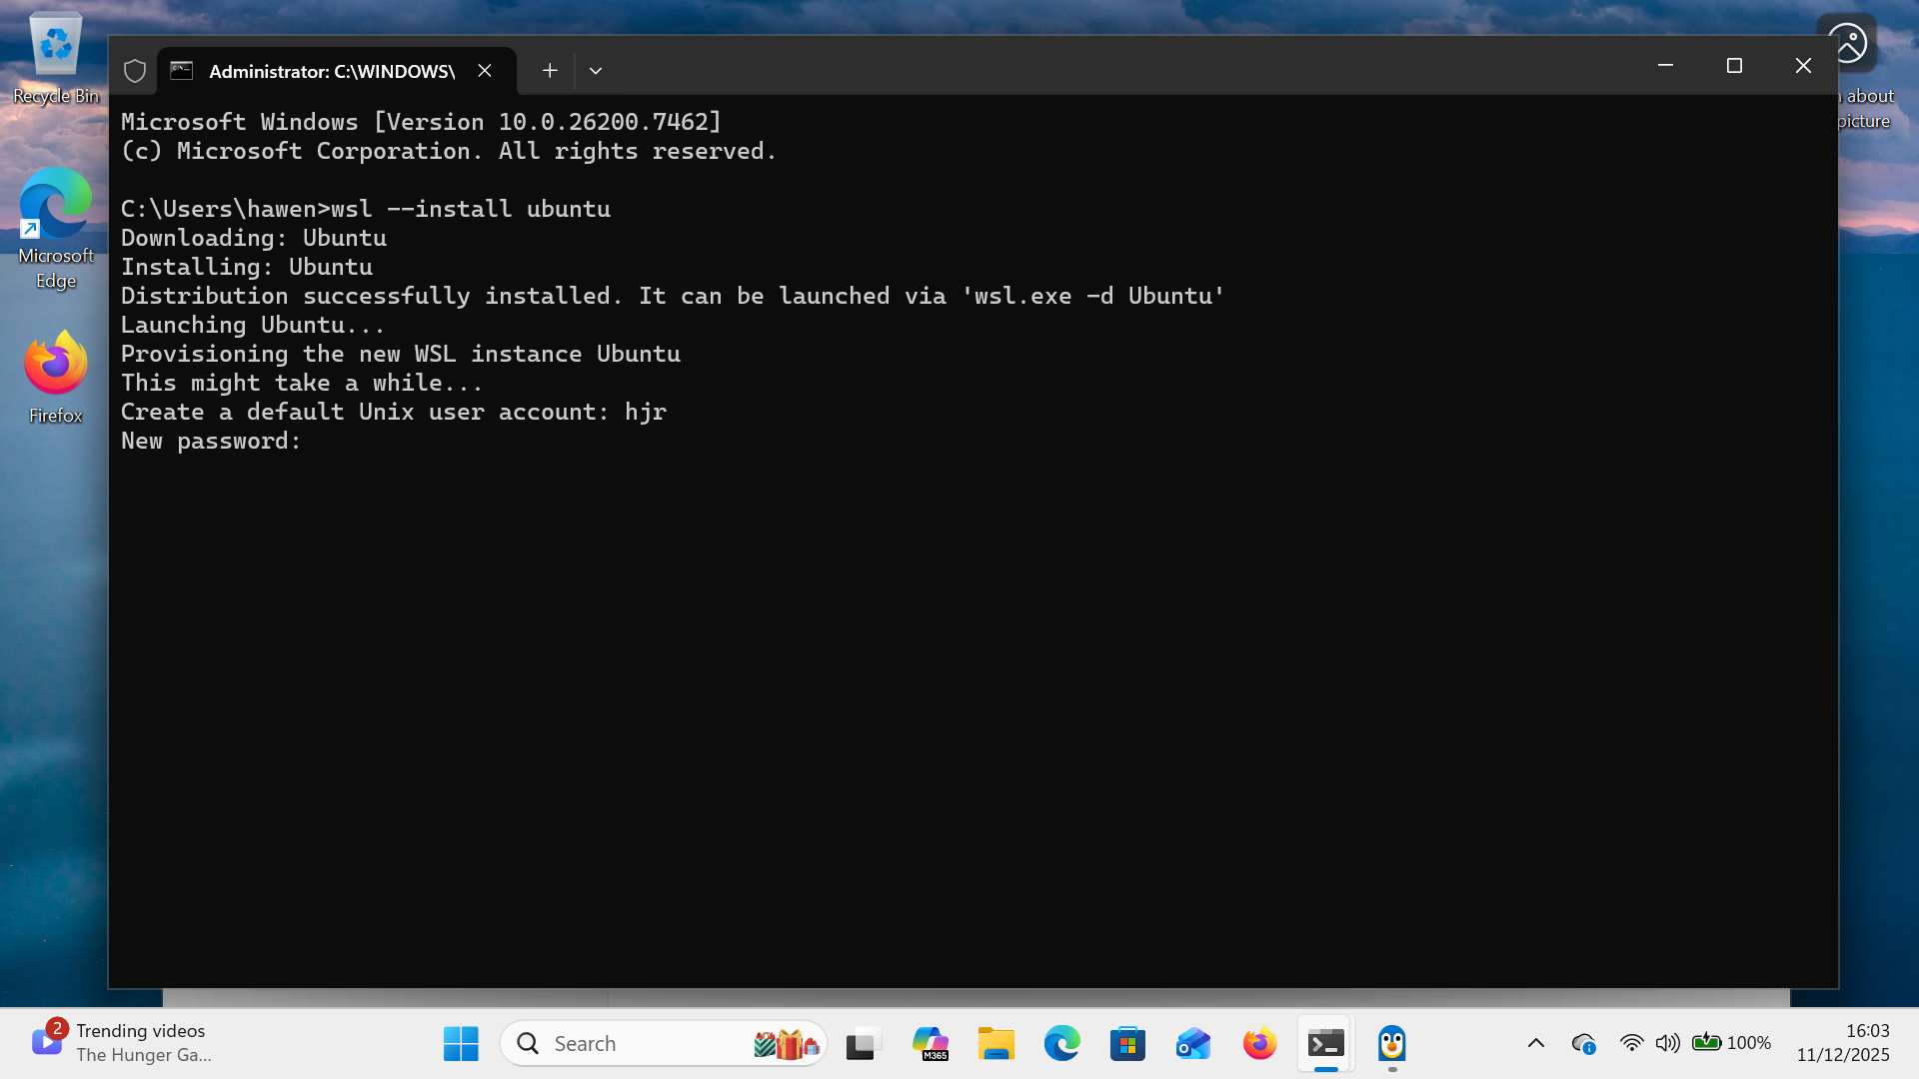
Task: Select the Windows Terminal taskbar icon
Action: pyautogui.click(x=1325, y=1042)
